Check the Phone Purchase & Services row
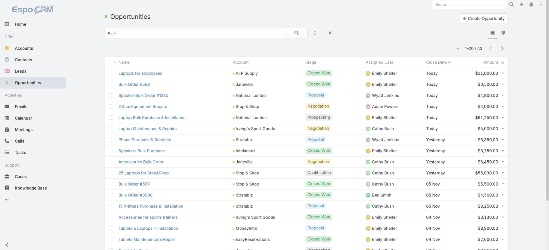The width and height of the screenshot is (549, 250). tap(111, 140)
